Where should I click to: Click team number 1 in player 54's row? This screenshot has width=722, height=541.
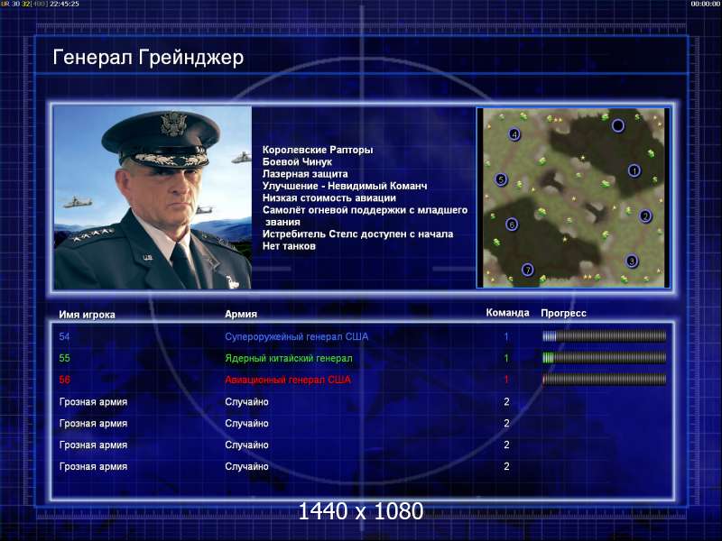click(506, 336)
